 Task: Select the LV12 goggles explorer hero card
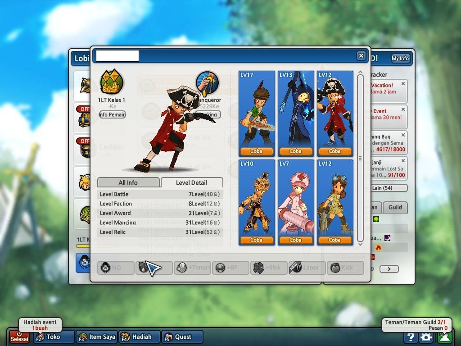click(x=335, y=202)
